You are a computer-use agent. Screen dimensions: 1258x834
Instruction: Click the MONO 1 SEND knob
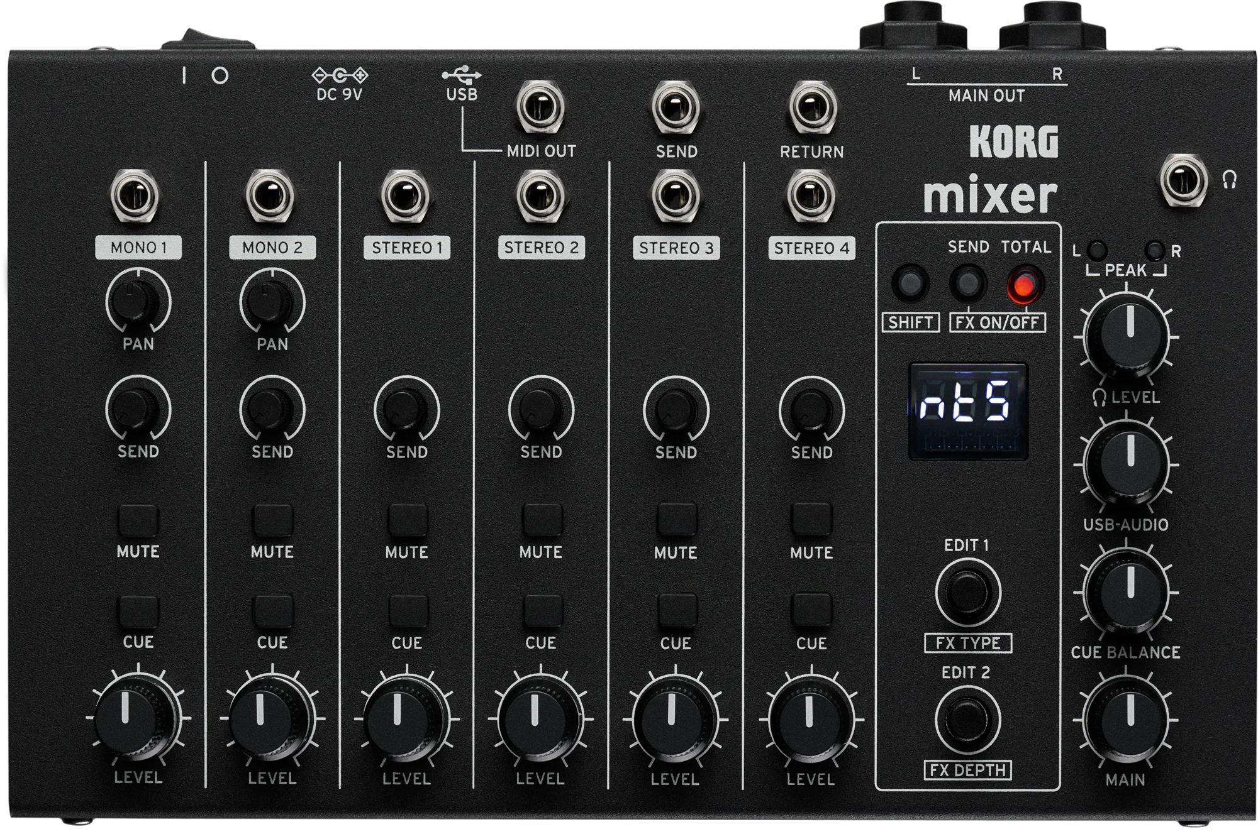tap(134, 410)
